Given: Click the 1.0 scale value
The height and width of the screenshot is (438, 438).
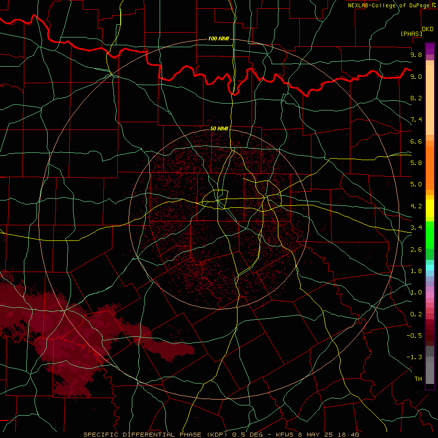Looking at the screenshot, I should [416, 292].
